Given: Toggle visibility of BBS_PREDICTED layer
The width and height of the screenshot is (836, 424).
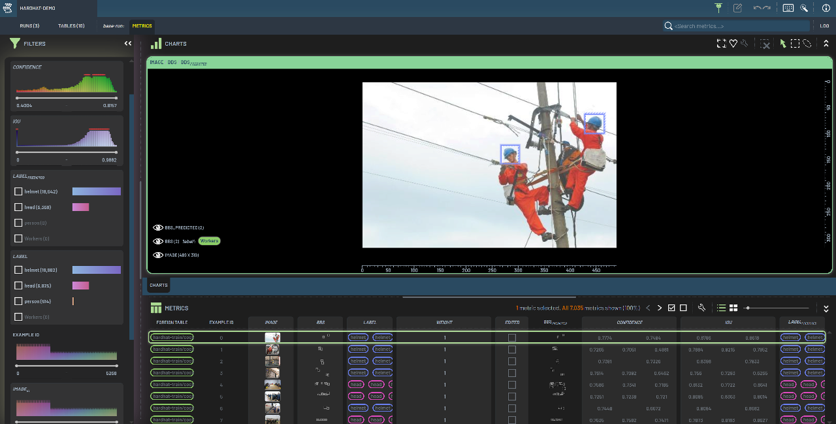Looking at the screenshot, I should (158, 227).
